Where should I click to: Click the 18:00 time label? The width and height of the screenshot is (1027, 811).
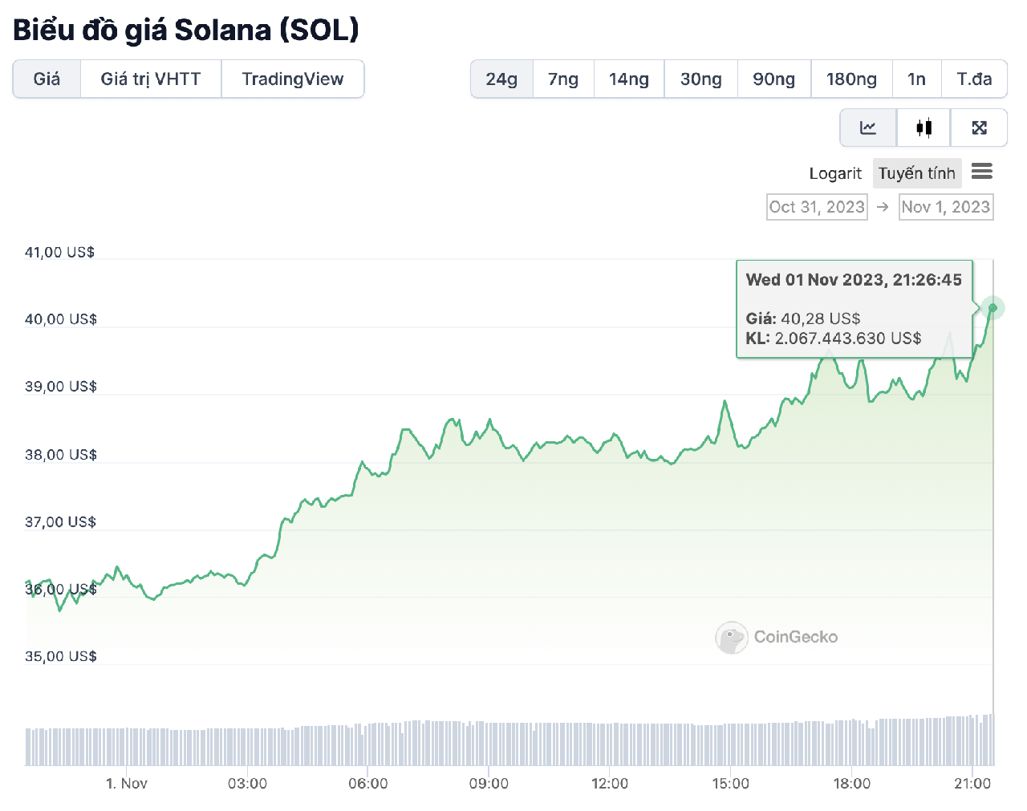(851, 783)
